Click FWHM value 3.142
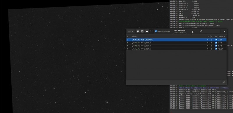Viewport: 233px width, 113px height. (x=220, y=43)
